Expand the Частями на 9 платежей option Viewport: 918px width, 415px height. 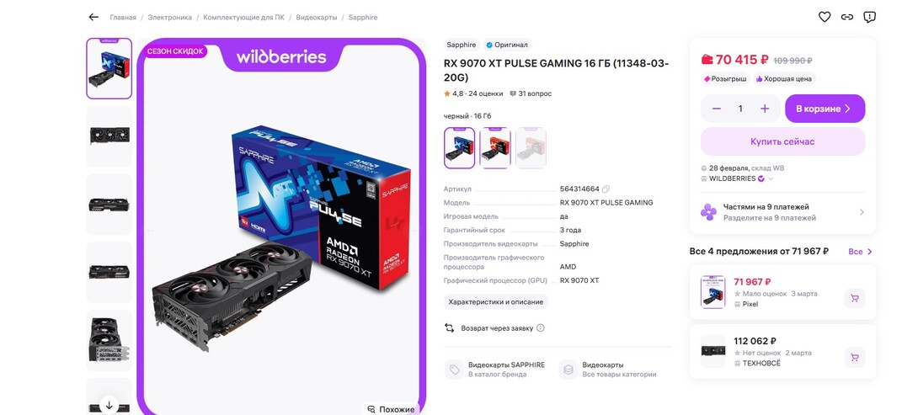(782, 212)
